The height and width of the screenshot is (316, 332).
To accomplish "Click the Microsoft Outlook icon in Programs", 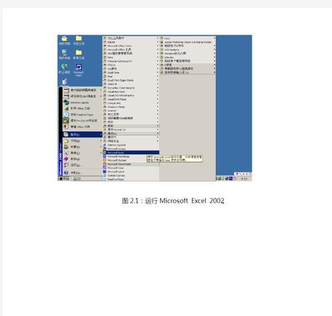I will tap(105, 160).
